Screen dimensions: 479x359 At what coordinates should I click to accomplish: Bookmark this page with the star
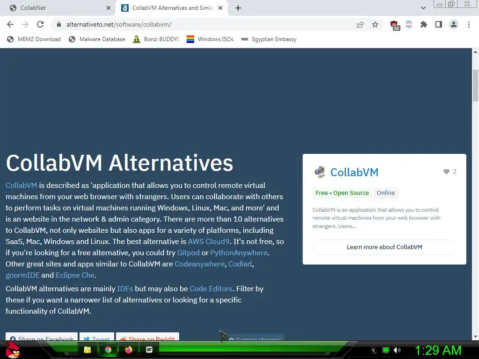375,24
